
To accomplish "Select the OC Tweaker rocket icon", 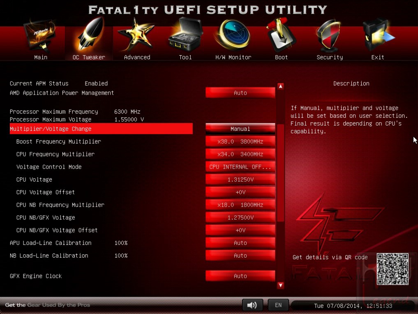I will pyautogui.click(x=90, y=34).
